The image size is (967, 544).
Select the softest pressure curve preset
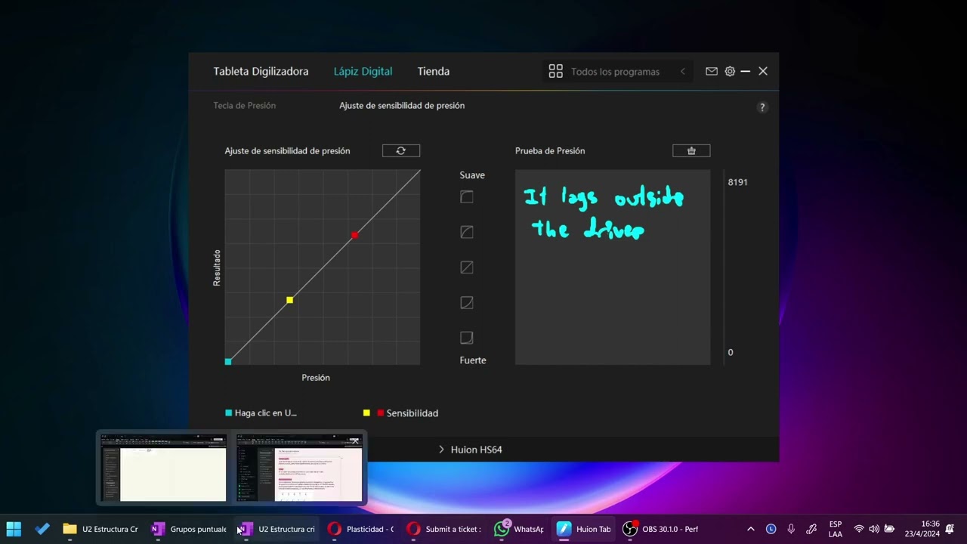(x=467, y=196)
